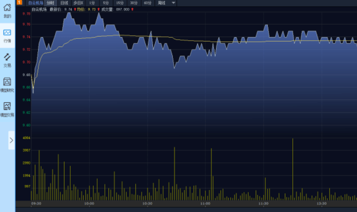Select the 周线 weekly chart tab
The width and height of the screenshot is (357, 212).
pos(161,3)
